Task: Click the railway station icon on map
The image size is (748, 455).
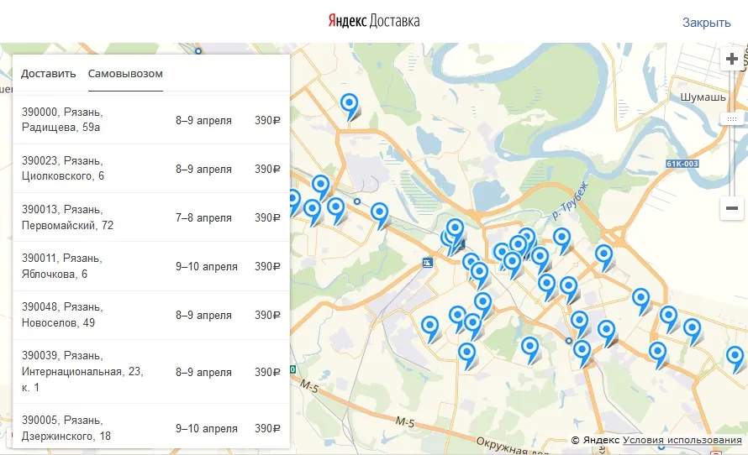Action: (429, 263)
